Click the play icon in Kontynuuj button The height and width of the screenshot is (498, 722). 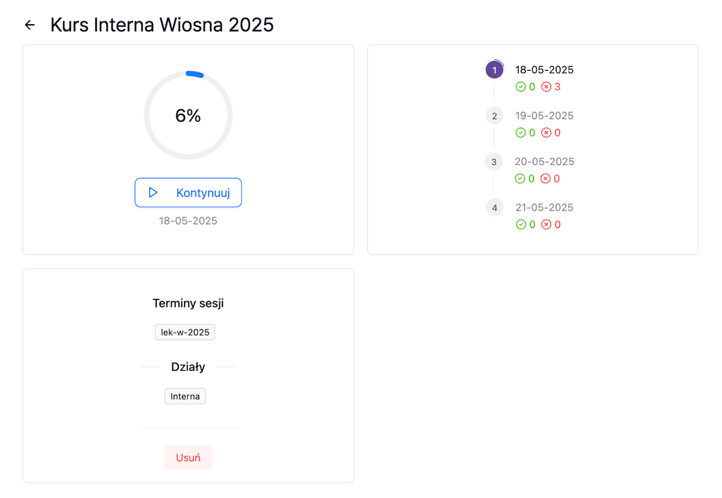153,193
